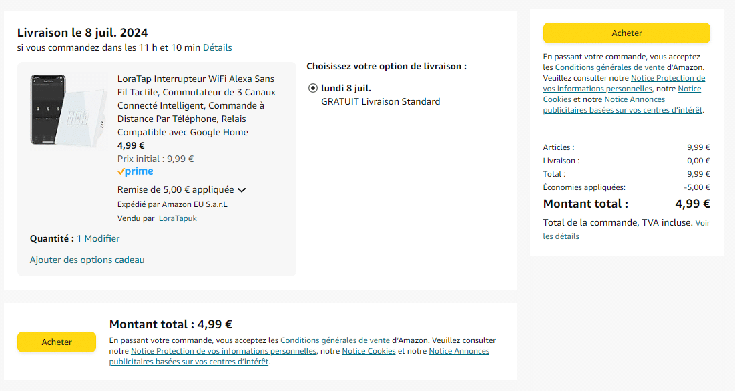This screenshot has height=391, width=735.
Task: Click the struck-through Prix initial : 9,99 €
Action: (155, 159)
